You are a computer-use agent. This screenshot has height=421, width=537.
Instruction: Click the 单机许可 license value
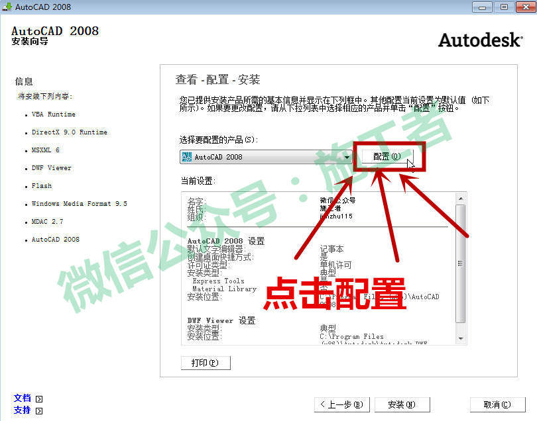(x=335, y=265)
